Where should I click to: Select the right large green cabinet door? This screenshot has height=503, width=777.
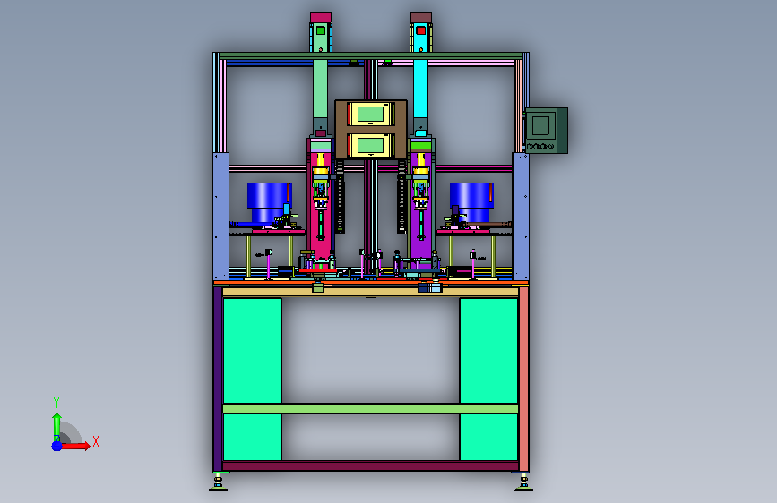(488, 351)
